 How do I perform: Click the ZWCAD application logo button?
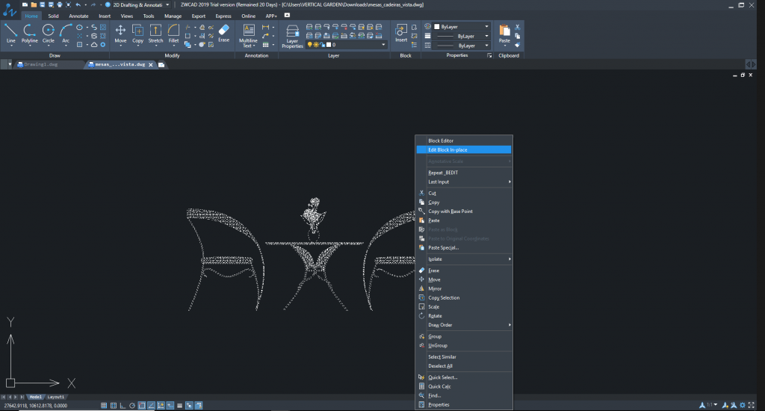pyautogui.click(x=9, y=9)
